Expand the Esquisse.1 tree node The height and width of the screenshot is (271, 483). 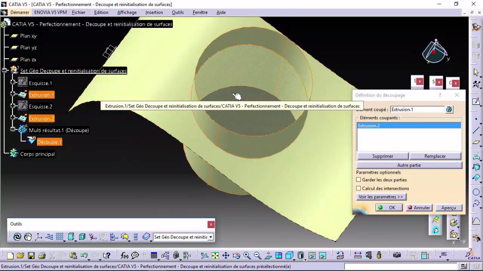[12, 82]
